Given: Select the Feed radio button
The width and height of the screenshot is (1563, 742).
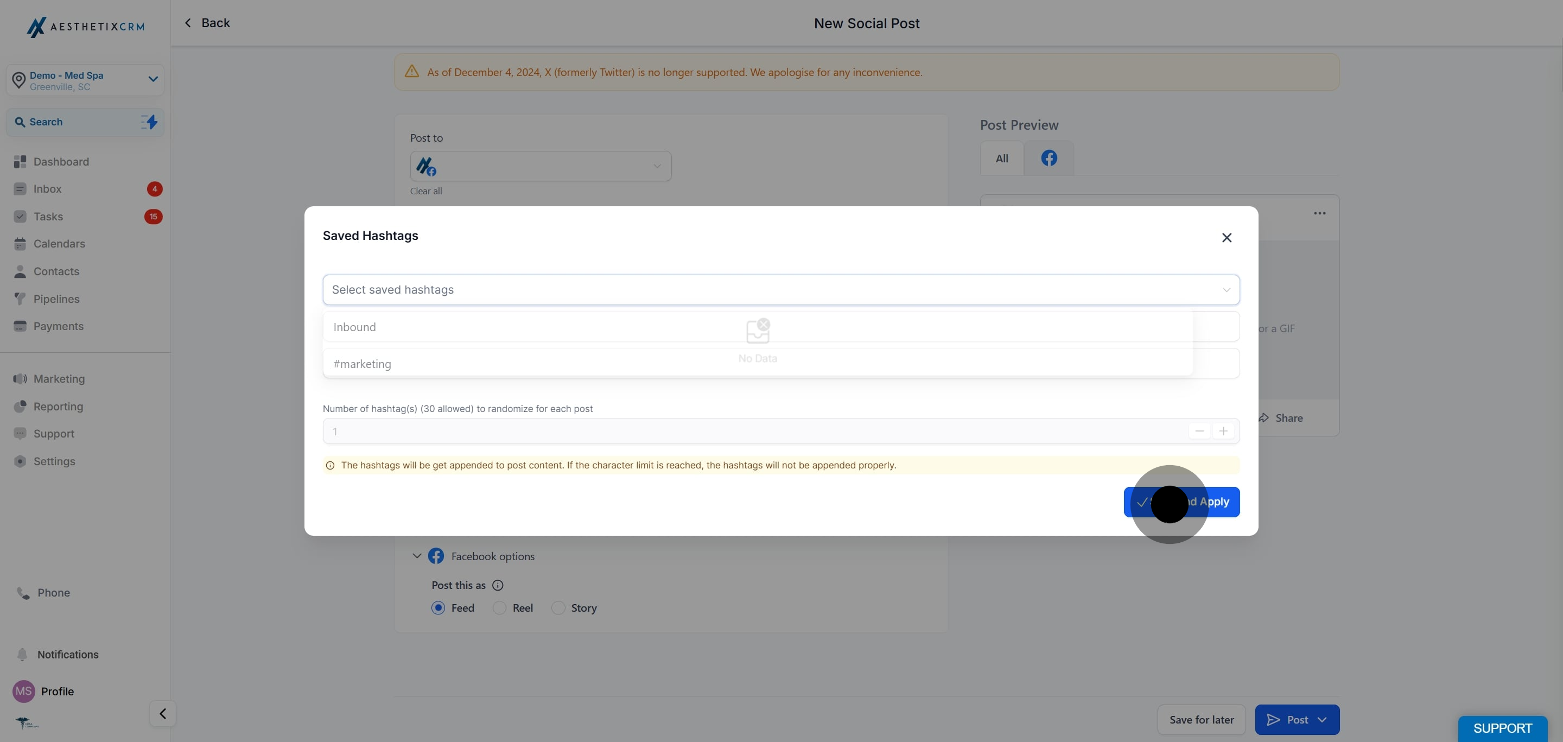Looking at the screenshot, I should coord(438,607).
